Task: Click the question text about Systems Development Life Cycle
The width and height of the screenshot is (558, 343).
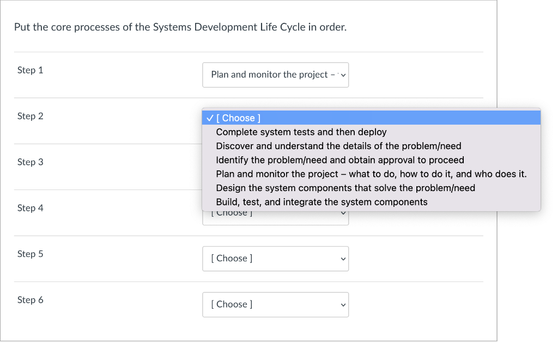Action: (180, 27)
